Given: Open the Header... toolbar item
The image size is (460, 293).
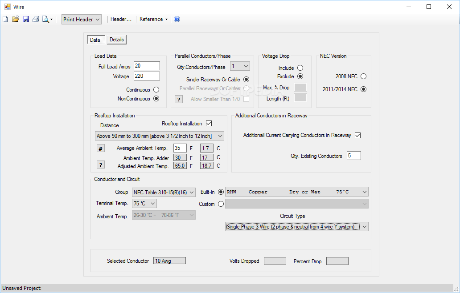Looking at the screenshot, I should [x=121, y=19].
